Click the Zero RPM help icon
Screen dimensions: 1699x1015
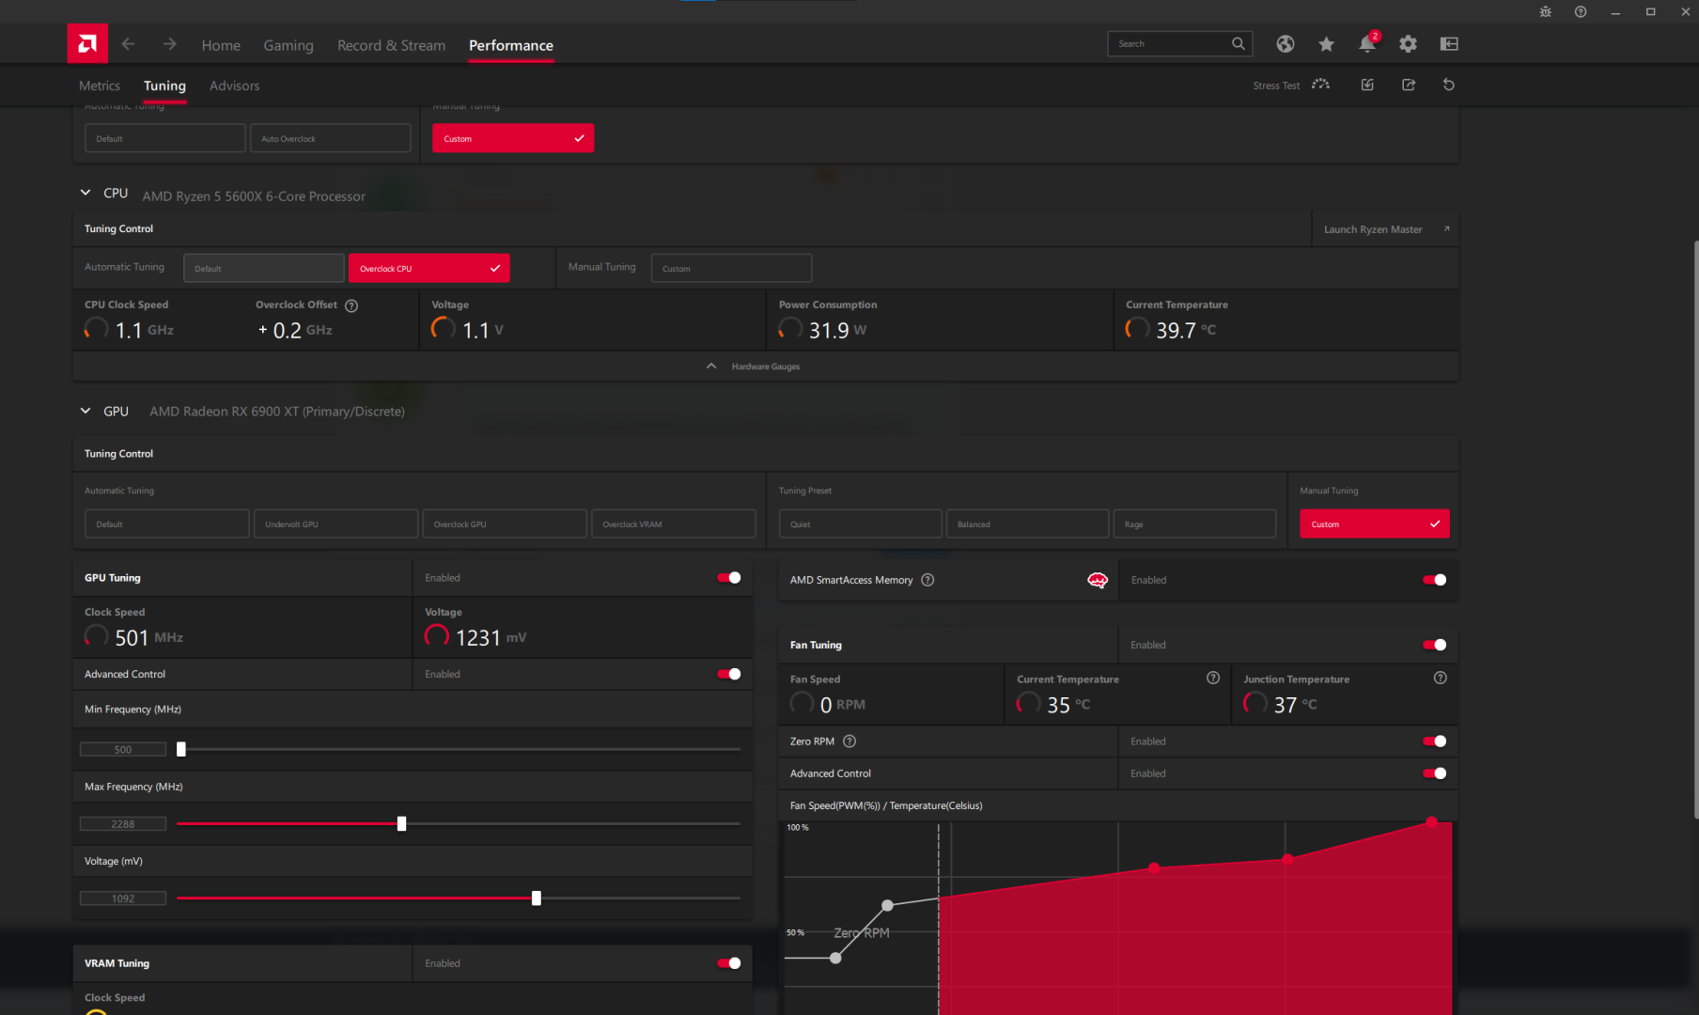coord(849,742)
